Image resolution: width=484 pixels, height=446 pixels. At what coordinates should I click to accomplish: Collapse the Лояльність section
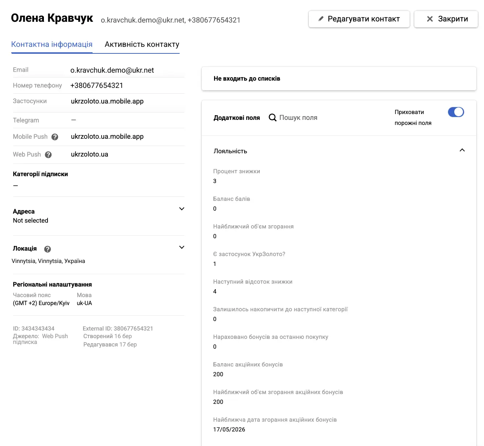(462, 150)
